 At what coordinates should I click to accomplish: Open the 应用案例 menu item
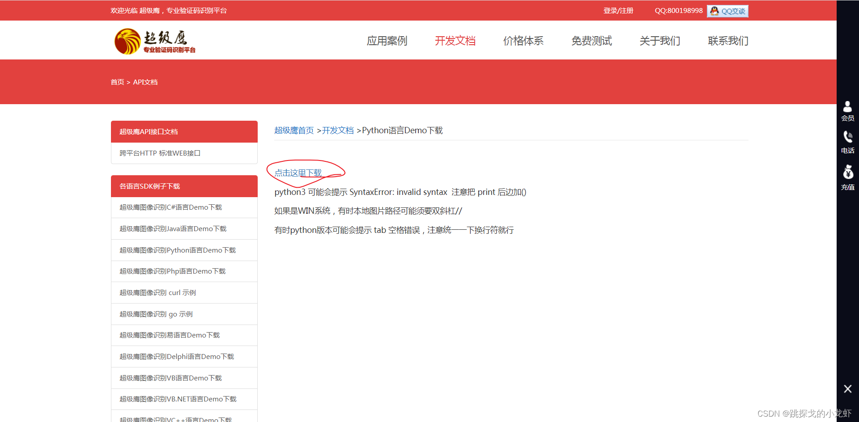tap(387, 41)
